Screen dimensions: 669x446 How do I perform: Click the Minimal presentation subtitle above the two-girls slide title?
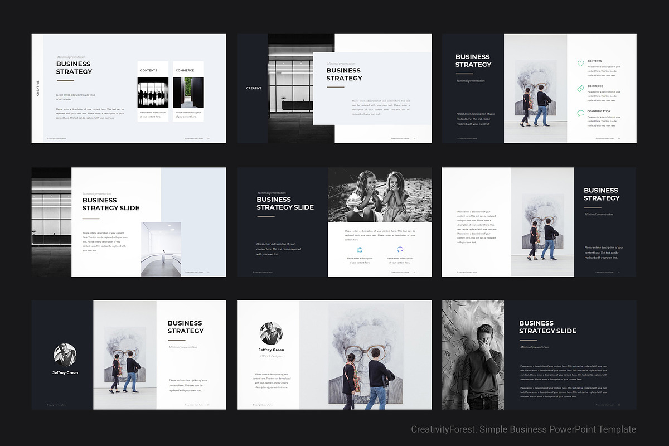pyautogui.click(x=272, y=193)
